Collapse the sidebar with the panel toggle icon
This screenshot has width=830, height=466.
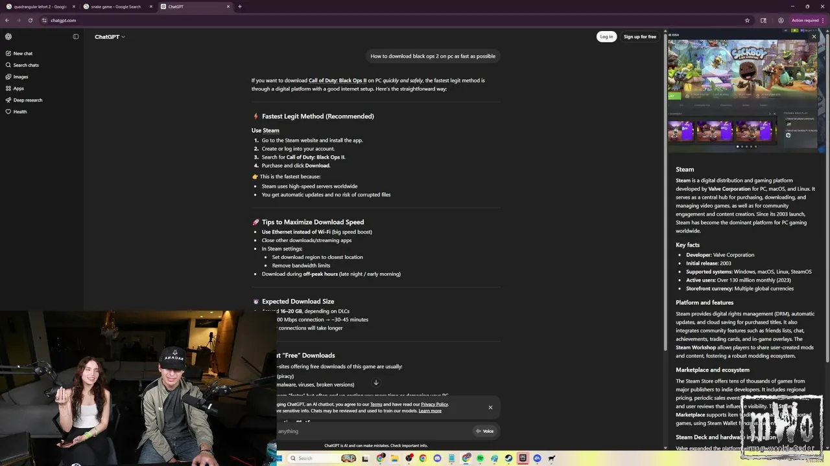(x=76, y=37)
